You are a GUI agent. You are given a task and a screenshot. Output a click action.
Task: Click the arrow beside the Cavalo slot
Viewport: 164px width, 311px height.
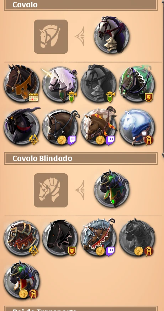pyautogui.click(x=80, y=36)
